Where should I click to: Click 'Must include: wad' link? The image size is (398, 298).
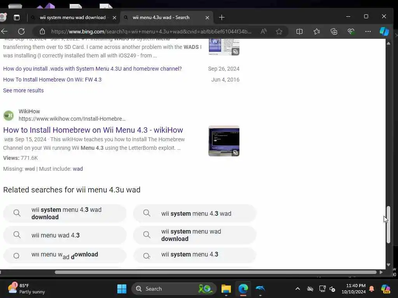point(78,169)
